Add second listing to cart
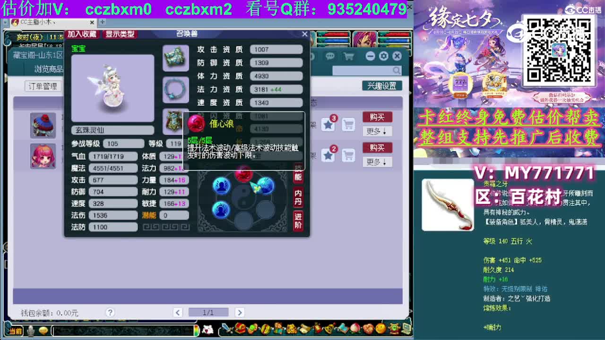 click(x=348, y=155)
